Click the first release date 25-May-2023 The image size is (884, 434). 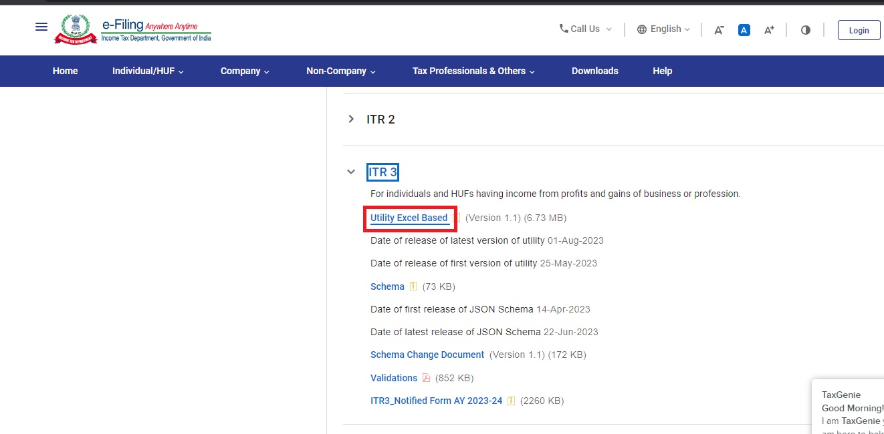pyautogui.click(x=568, y=263)
